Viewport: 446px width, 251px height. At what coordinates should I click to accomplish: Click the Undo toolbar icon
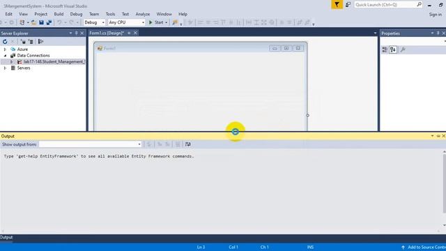[59, 22]
